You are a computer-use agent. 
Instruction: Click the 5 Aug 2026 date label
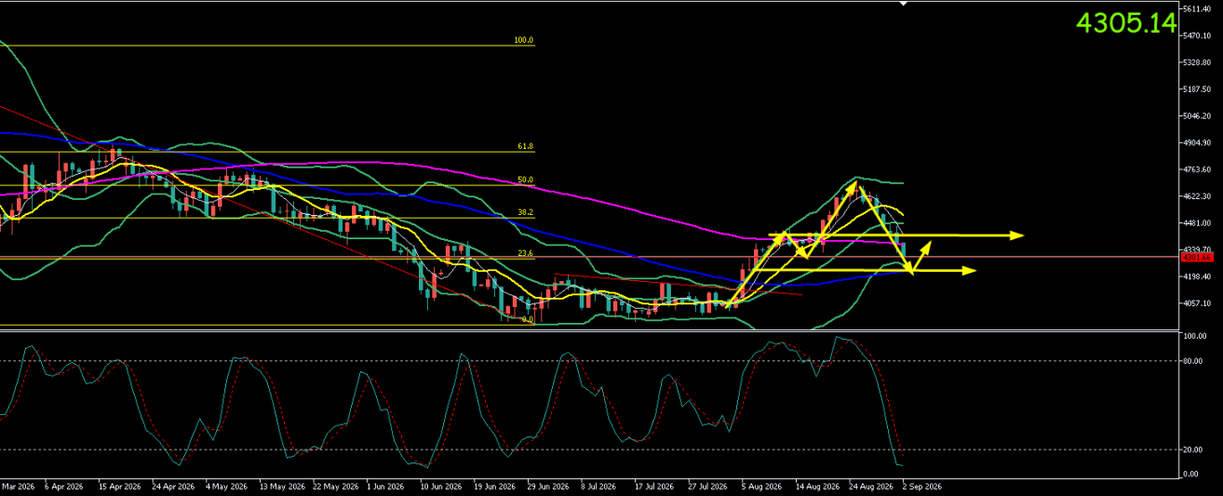tap(761, 486)
